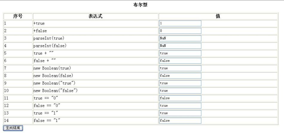Image resolution: width=284 pixels, height=133 pixels.
Task: Select the new Boolean("false") result field
Action: (x=180, y=91)
